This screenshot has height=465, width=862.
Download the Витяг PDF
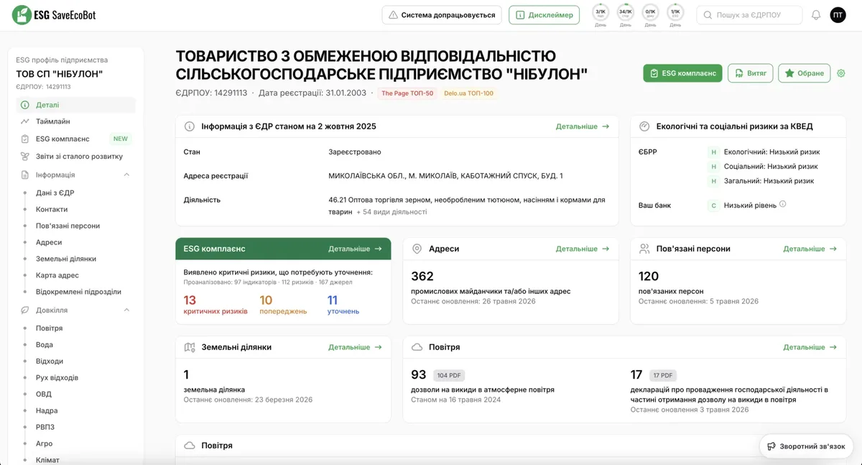coord(751,73)
